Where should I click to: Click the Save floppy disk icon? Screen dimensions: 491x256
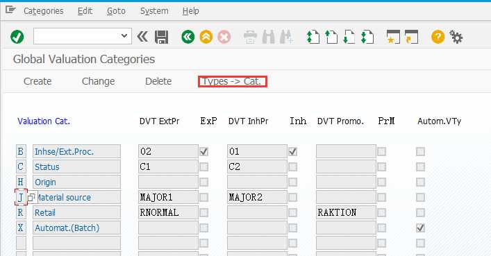[161, 37]
